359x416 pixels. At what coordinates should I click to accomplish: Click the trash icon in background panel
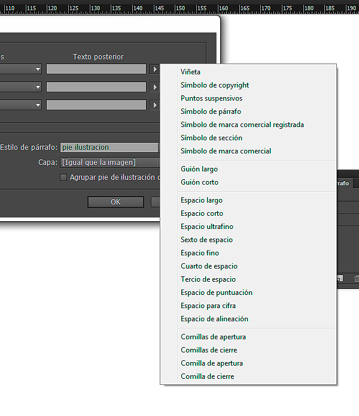(x=357, y=279)
